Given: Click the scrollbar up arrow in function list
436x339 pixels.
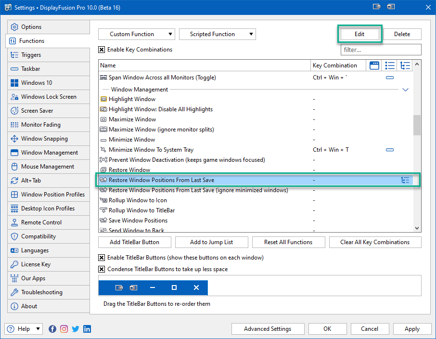Looking at the screenshot, I should (x=417, y=65).
